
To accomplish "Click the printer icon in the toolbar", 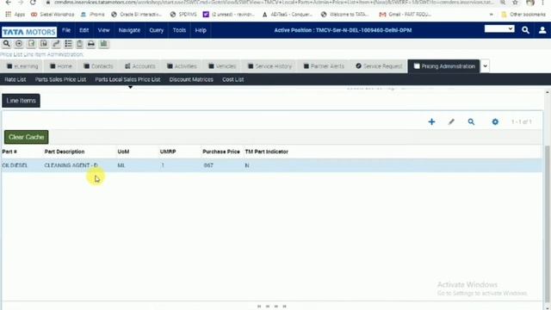I will coord(91,44).
